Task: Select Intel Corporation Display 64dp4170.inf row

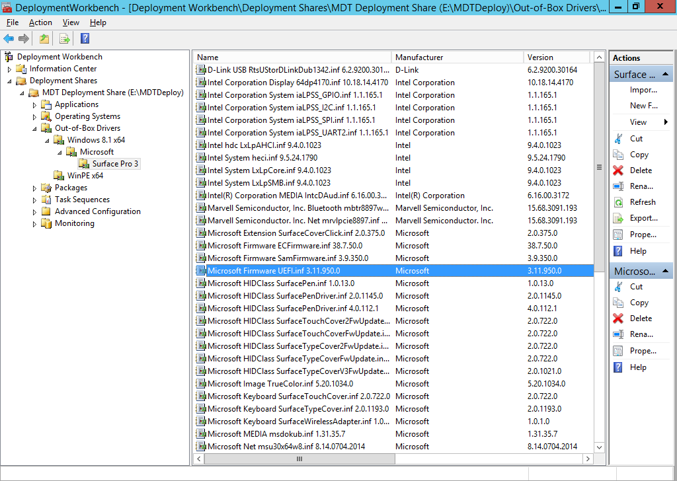Action: [x=394, y=83]
